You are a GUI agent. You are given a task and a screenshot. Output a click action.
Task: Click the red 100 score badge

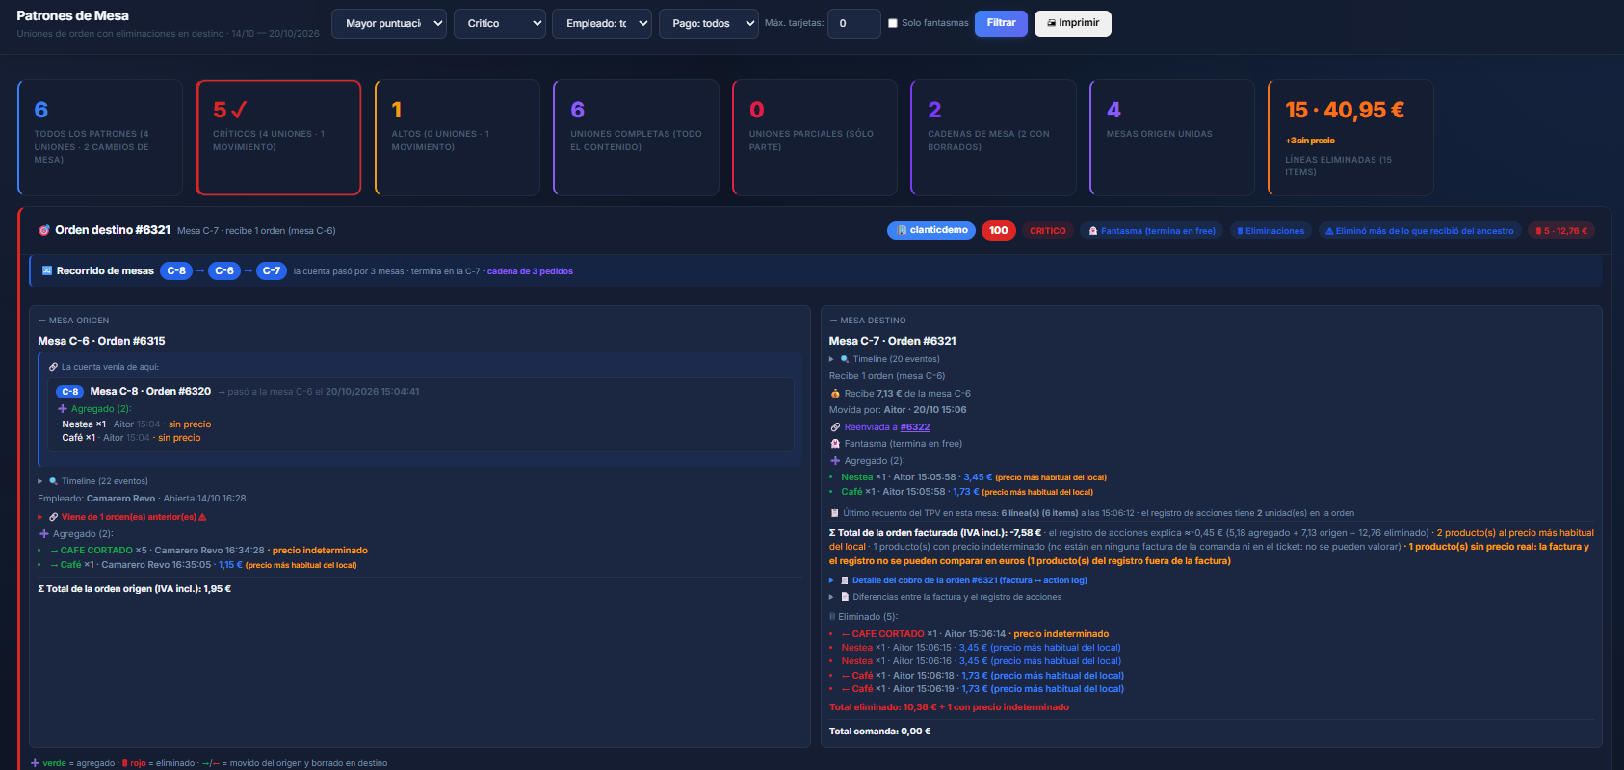point(999,230)
